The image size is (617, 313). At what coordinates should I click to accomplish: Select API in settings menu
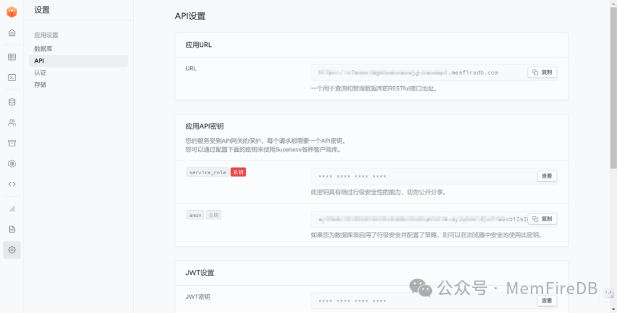tap(78, 61)
